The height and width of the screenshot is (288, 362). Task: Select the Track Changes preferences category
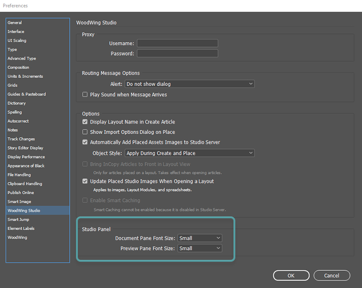coord(23,139)
